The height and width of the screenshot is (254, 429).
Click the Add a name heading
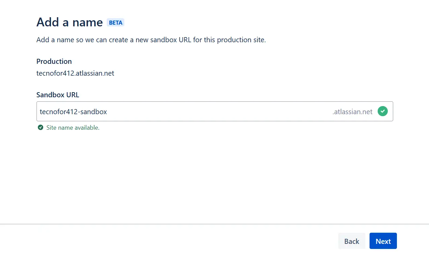point(70,22)
